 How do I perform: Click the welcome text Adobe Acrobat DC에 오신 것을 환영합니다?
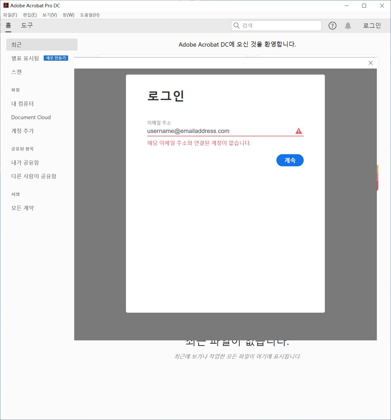click(237, 44)
